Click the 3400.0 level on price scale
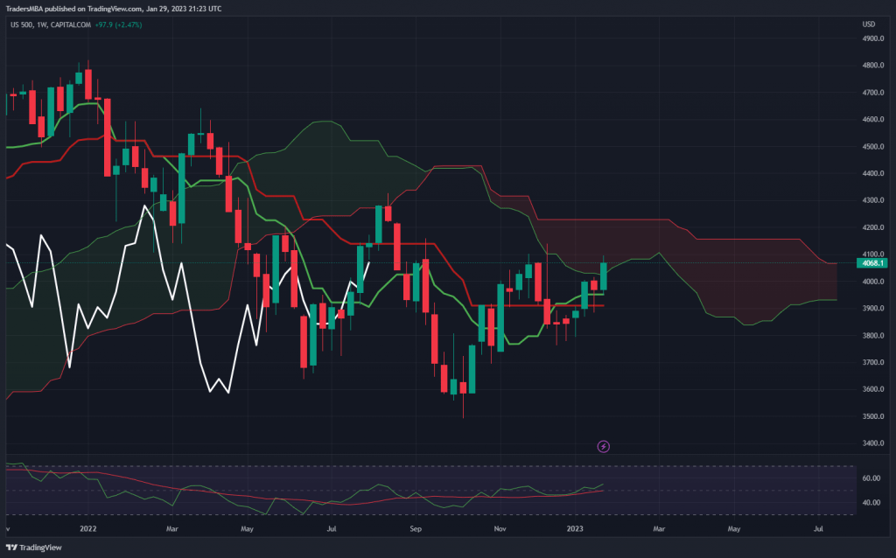The image size is (896, 558). [x=875, y=443]
